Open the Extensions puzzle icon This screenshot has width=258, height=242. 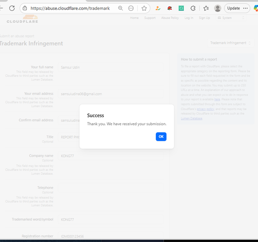tap(193, 8)
